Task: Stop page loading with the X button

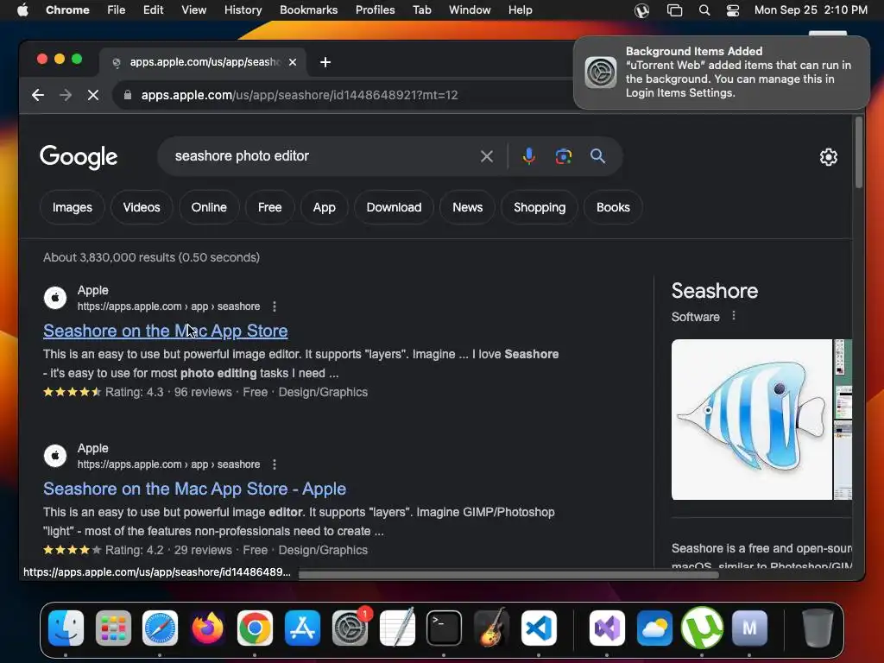Action: click(93, 95)
